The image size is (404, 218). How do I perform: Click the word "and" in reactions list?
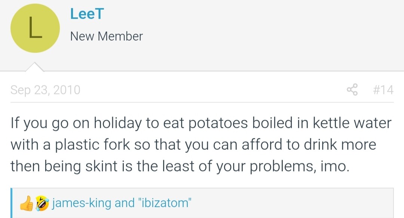pyautogui.click(x=125, y=203)
